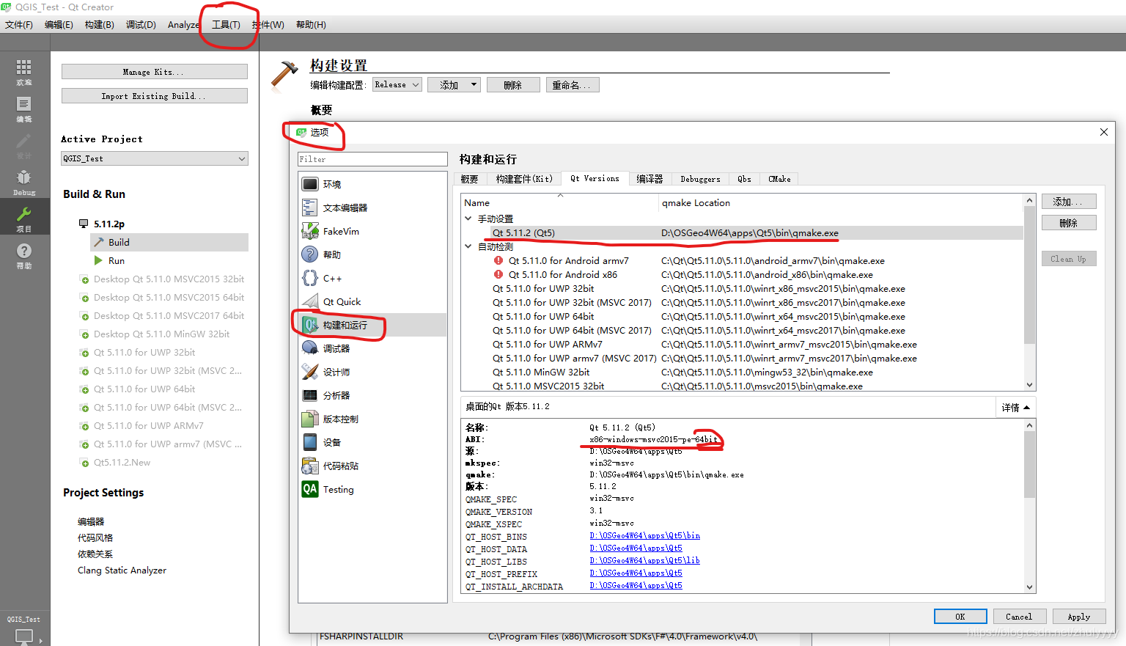The image size is (1126, 646).
Task: Open the File menu
Action: pos(19,24)
